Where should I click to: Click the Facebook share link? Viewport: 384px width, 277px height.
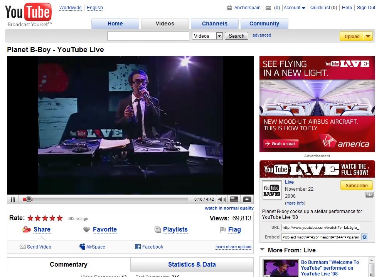153,247
